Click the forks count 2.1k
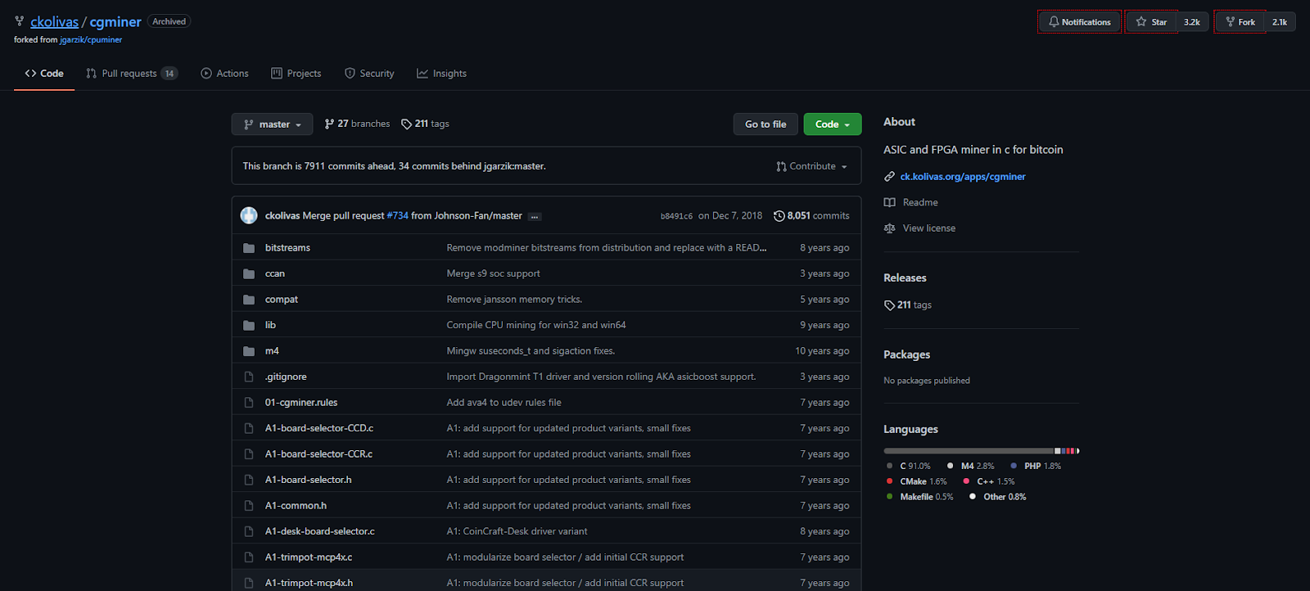The width and height of the screenshot is (1310, 591). tap(1280, 22)
